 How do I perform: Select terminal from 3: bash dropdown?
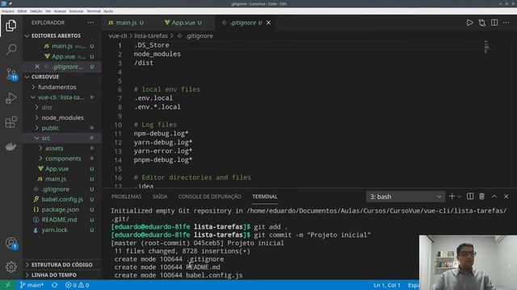point(406,197)
